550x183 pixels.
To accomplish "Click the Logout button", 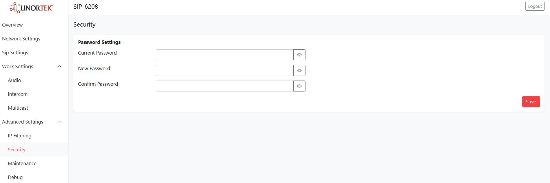I will 535,6.
